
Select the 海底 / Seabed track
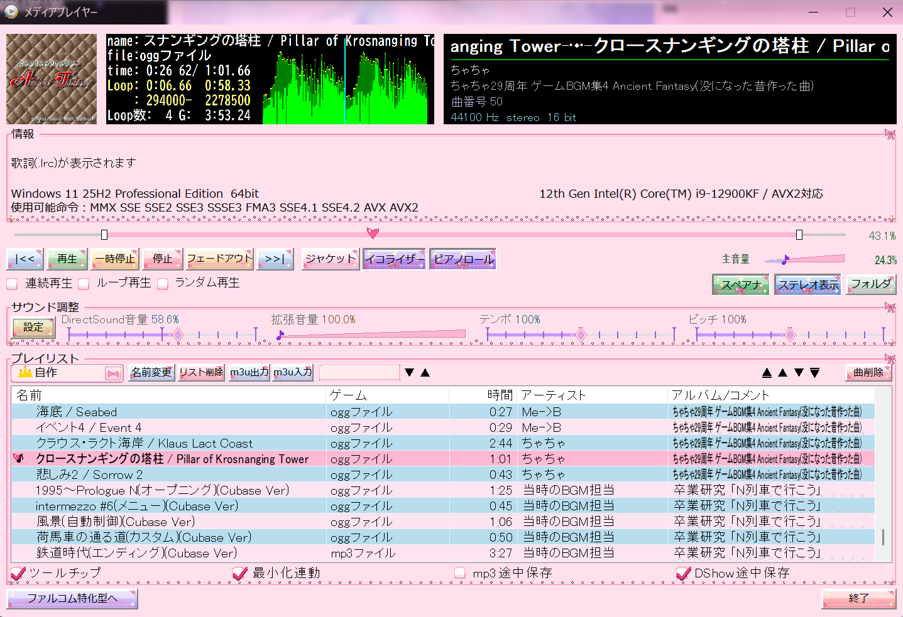coord(443,412)
